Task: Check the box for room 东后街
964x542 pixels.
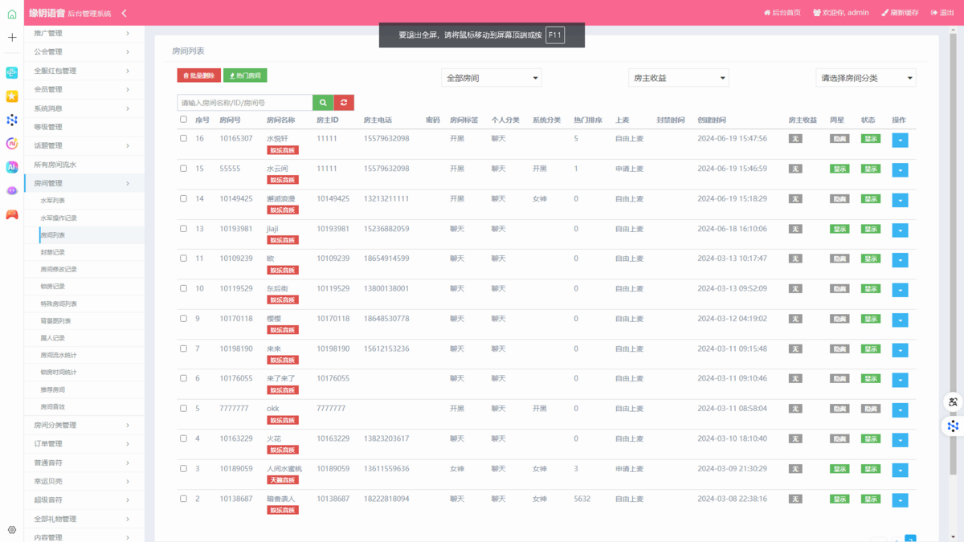Action: click(x=183, y=288)
